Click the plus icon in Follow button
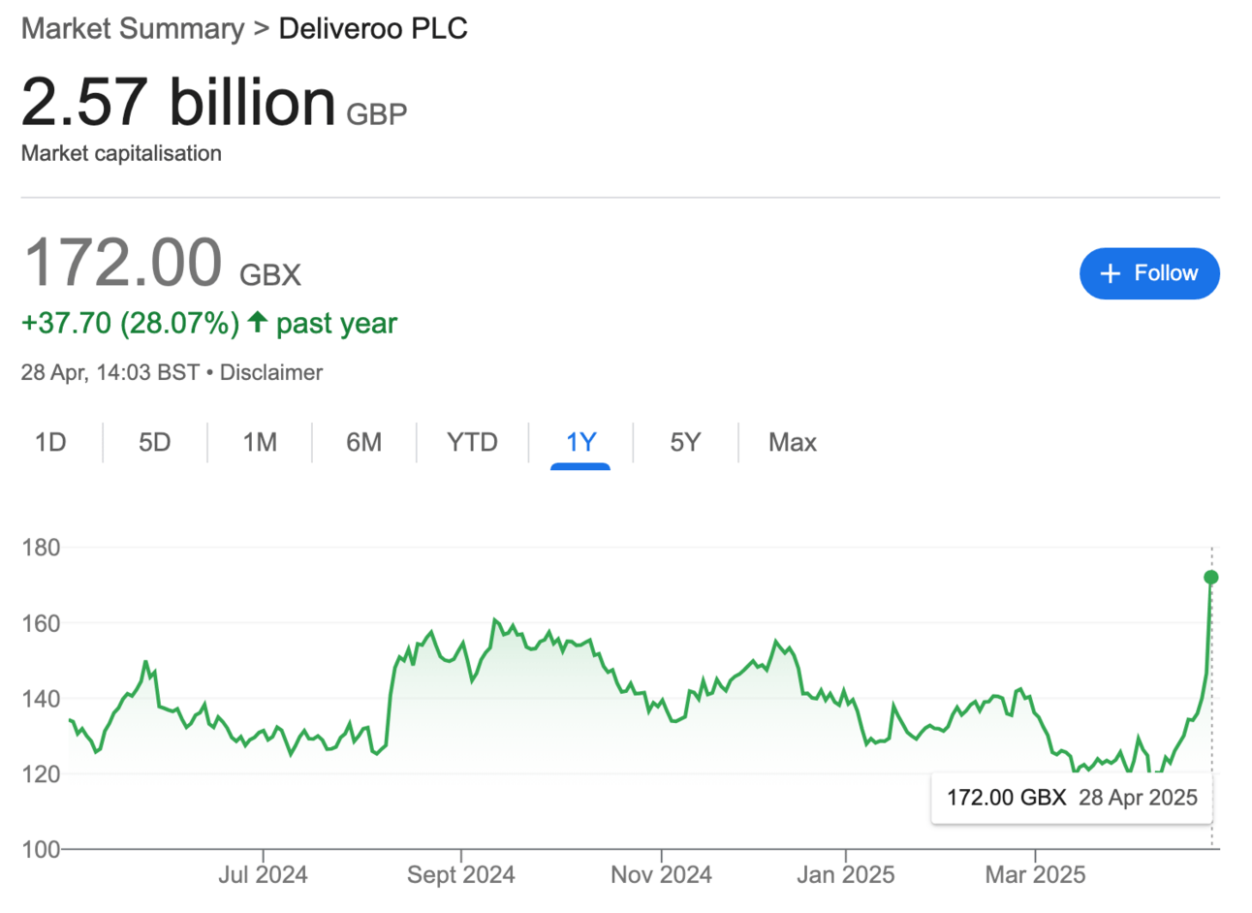 [1111, 273]
